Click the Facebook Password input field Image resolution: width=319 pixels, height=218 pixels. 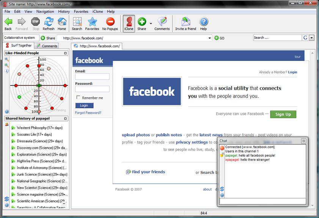point(92,89)
